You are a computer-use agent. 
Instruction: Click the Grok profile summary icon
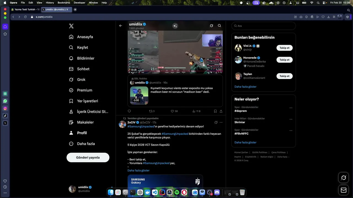point(211,26)
